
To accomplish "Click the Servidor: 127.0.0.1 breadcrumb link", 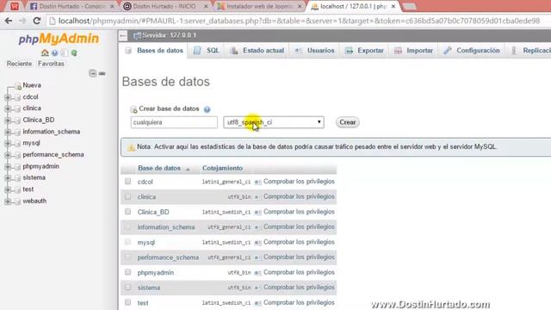I will pos(170,35).
